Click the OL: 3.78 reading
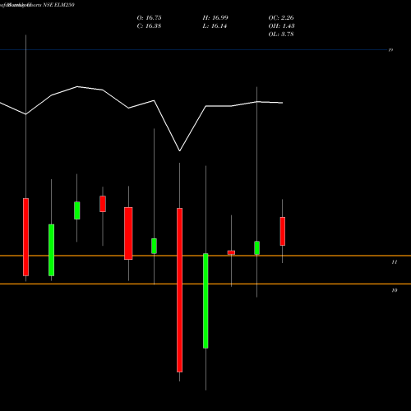 coord(281,35)
